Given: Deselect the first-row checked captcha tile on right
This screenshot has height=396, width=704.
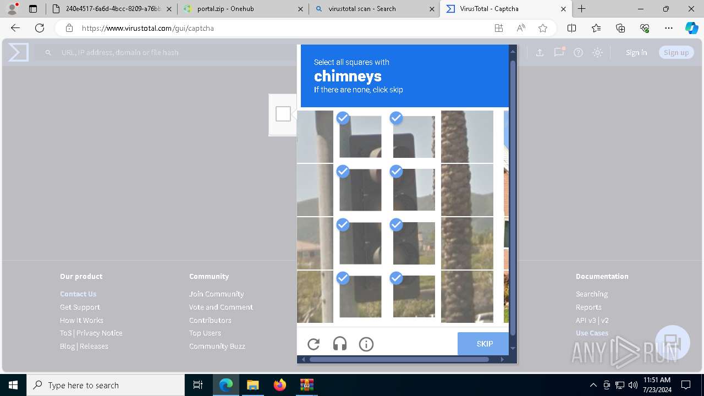Looking at the screenshot, I should (414, 136).
